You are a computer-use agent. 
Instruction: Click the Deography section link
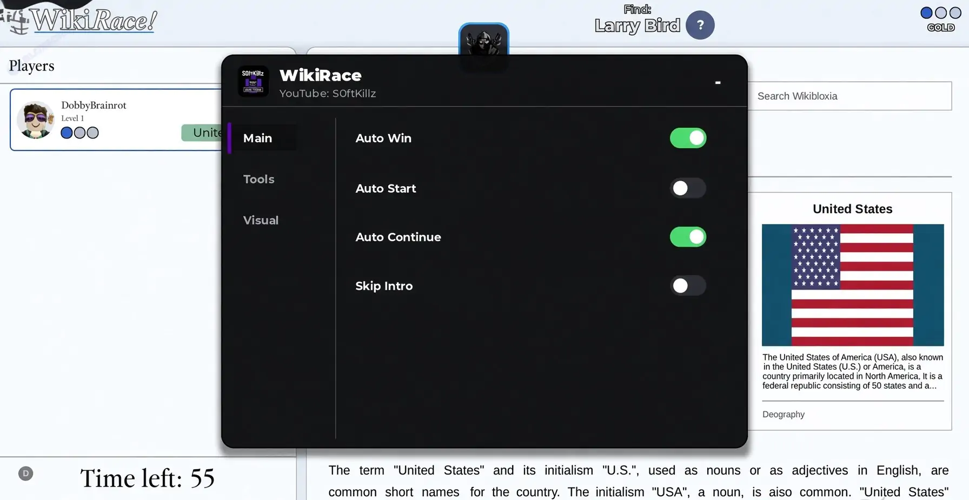pyautogui.click(x=784, y=415)
